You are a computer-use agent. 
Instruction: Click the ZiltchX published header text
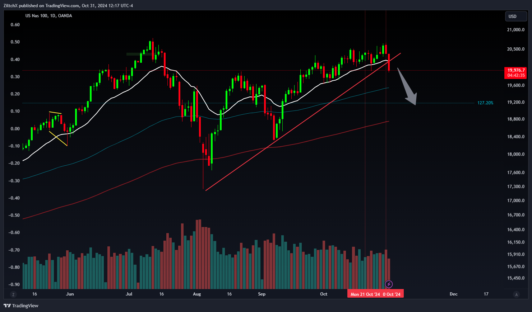(x=68, y=5)
